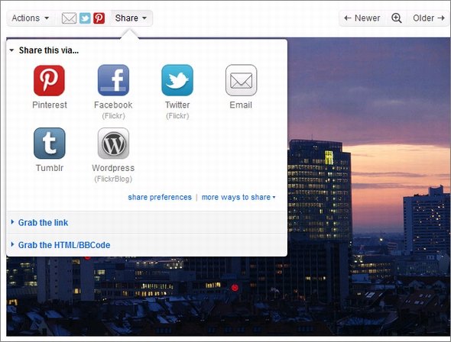Share via the large Facebook icon
The height and width of the screenshot is (342, 451).
pos(113,80)
